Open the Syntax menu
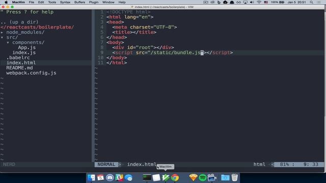 [65, 2]
